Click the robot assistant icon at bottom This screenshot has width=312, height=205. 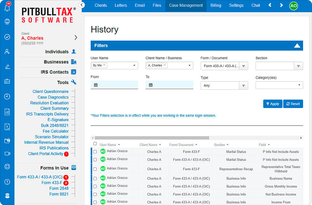tap(7, 196)
